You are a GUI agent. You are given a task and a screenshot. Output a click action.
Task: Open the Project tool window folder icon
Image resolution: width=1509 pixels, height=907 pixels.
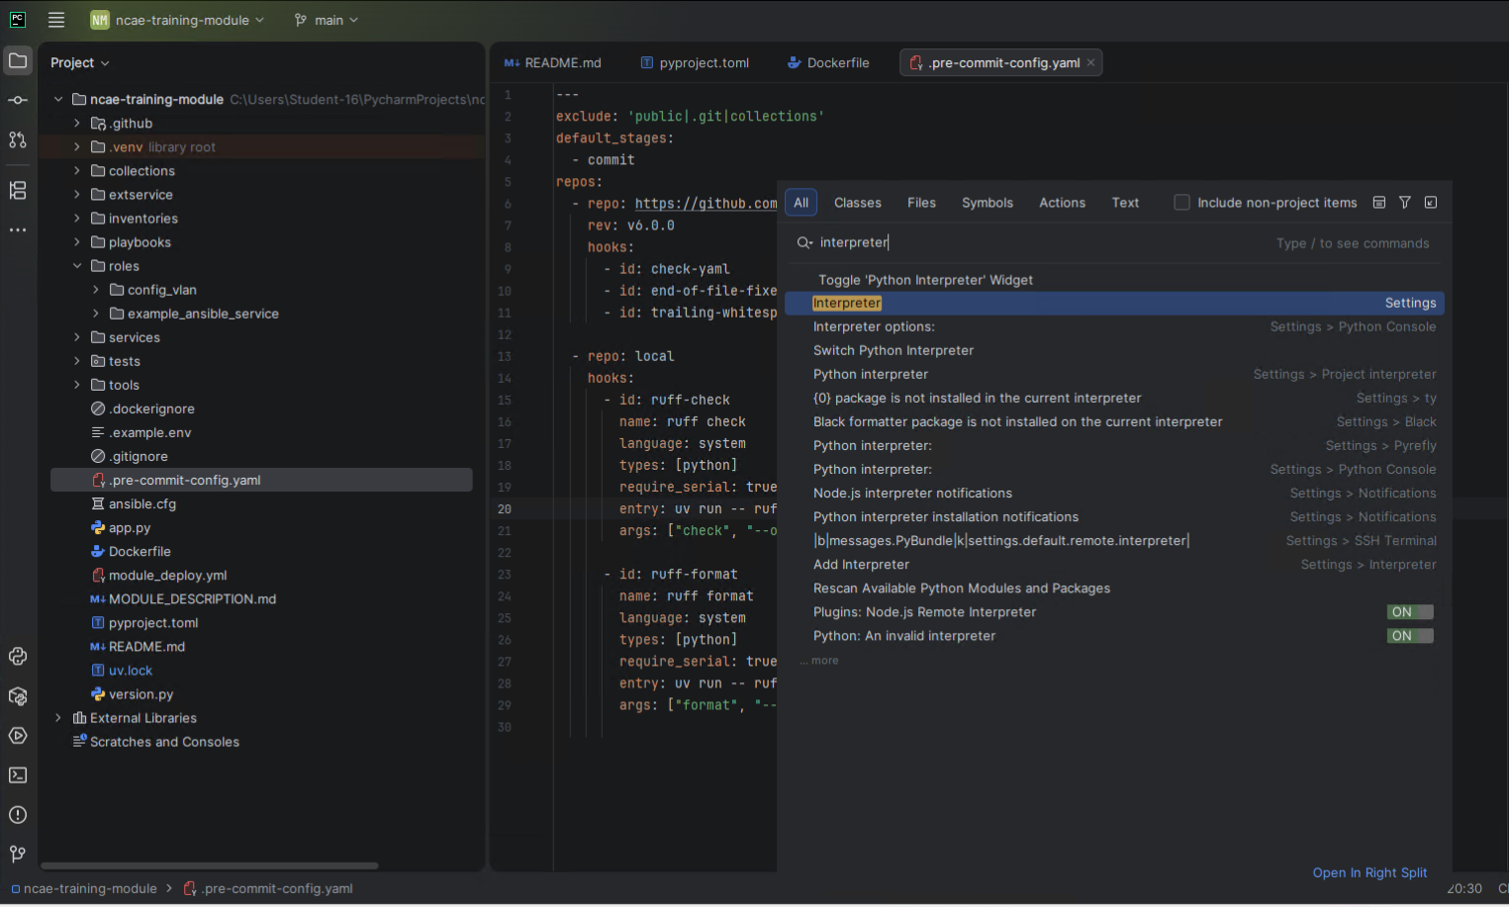pos(18,60)
